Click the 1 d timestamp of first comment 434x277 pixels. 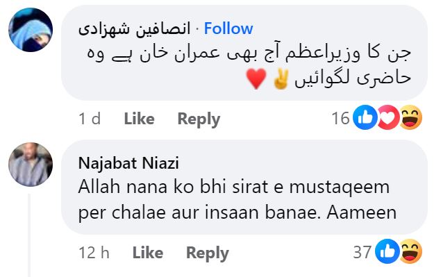pyautogui.click(x=89, y=119)
